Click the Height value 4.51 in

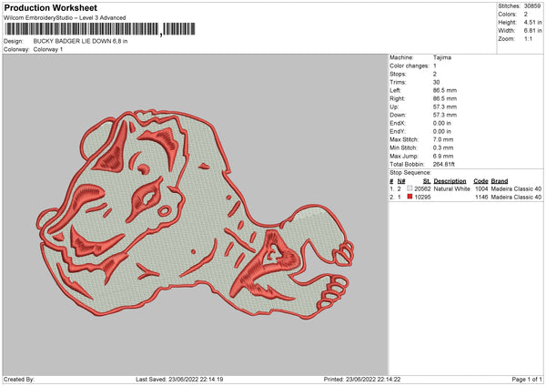(532, 22)
